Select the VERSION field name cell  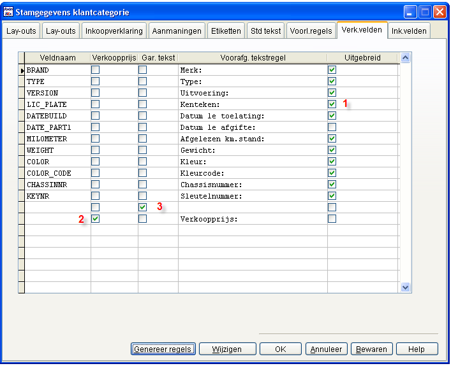[x=57, y=93]
